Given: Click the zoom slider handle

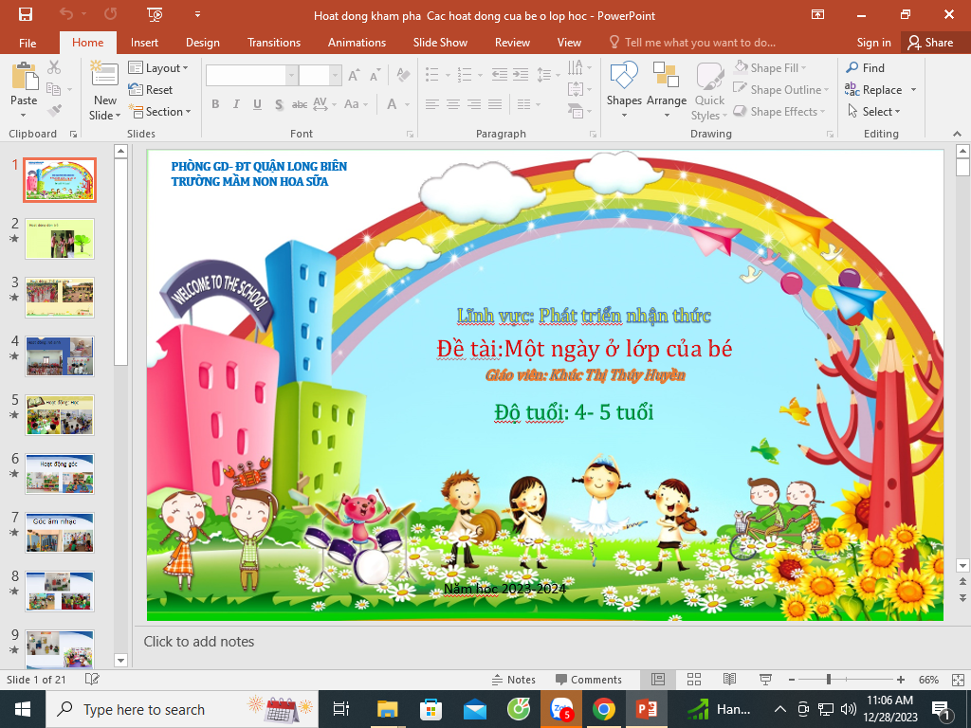Looking at the screenshot, I should pos(829,680).
